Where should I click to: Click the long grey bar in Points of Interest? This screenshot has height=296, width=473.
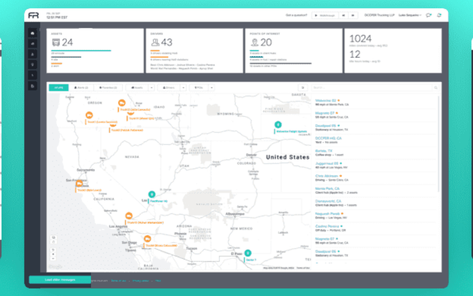coord(280,63)
